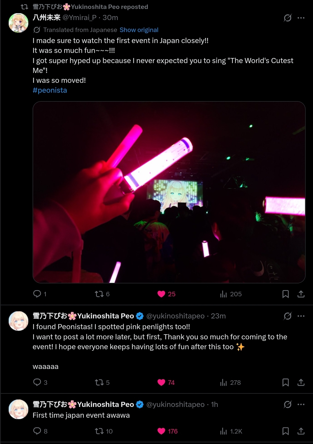
Task: Open Grok icon on Ymirai_P post
Action: point(288,18)
